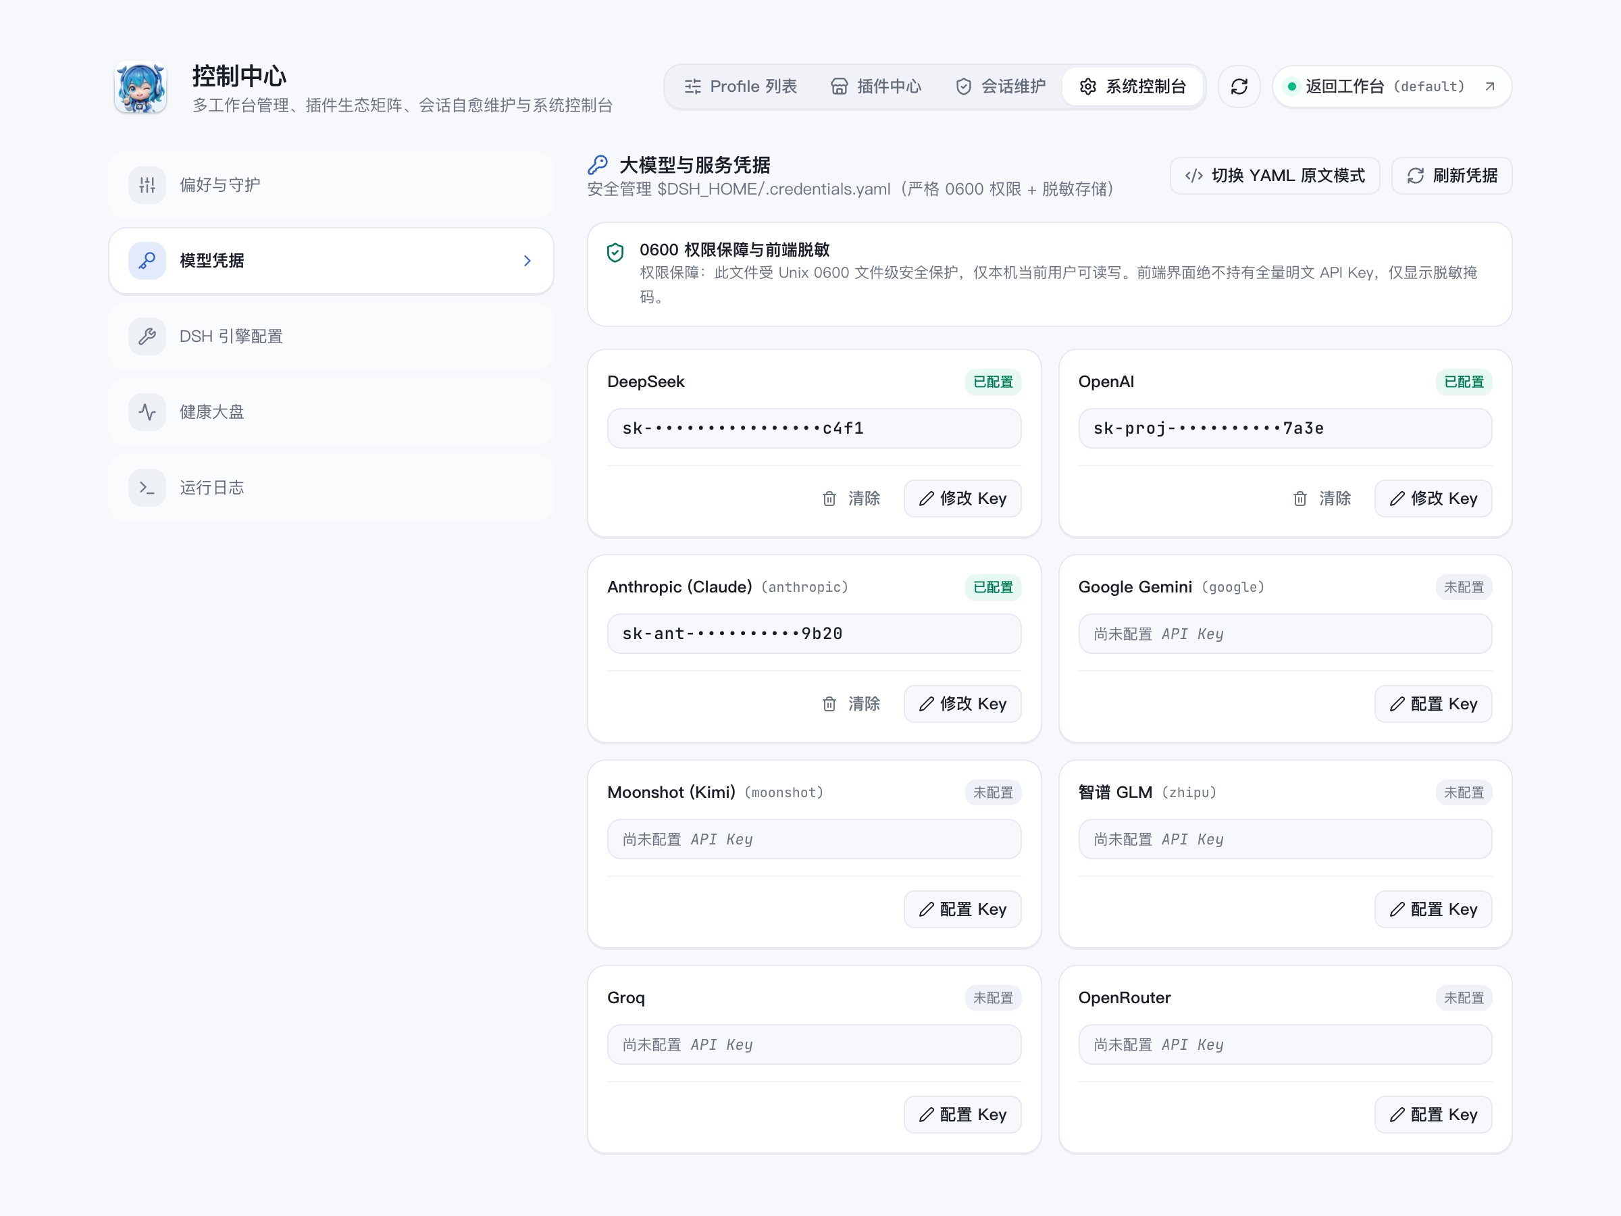The height and width of the screenshot is (1216, 1621).
Task: Click pencil icon in 智谱 GLM 配置 Key
Action: point(1397,909)
